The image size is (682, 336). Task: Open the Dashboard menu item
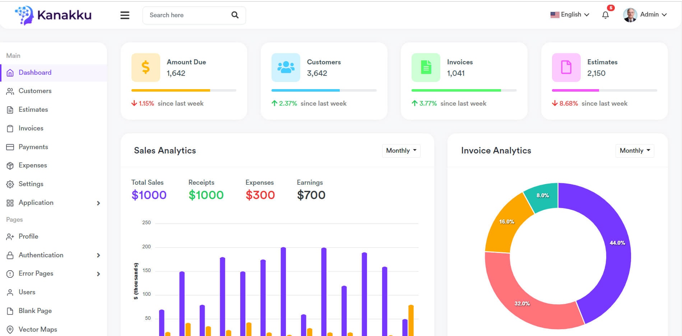click(x=54, y=73)
